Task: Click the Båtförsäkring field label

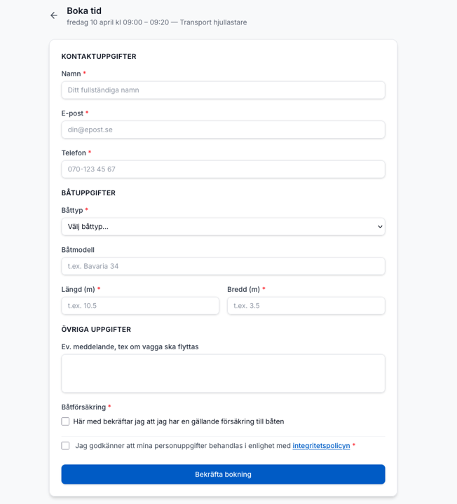Action: 83,407
